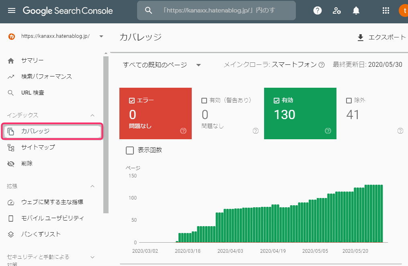Select the red エラー status card
Screen dimensions: 408x266
(156, 113)
